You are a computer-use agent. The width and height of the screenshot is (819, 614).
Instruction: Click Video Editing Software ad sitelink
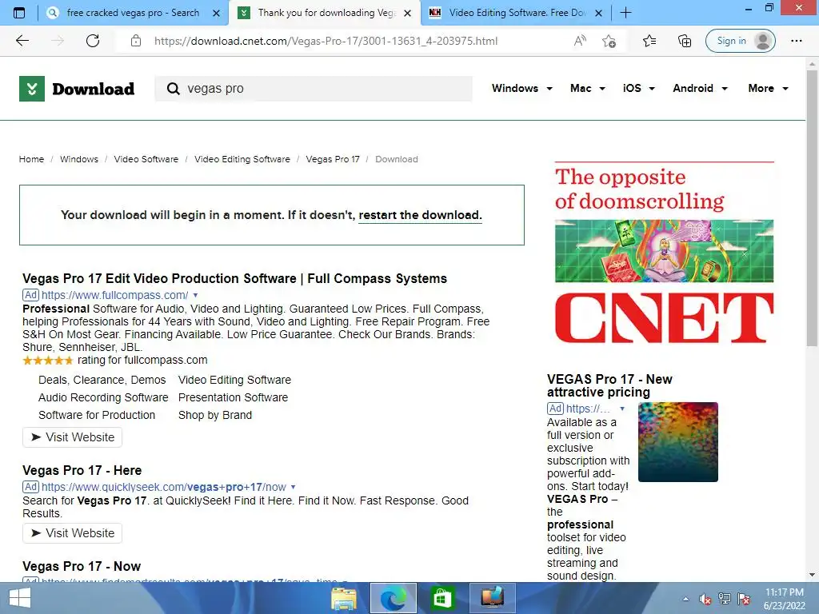(234, 380)
